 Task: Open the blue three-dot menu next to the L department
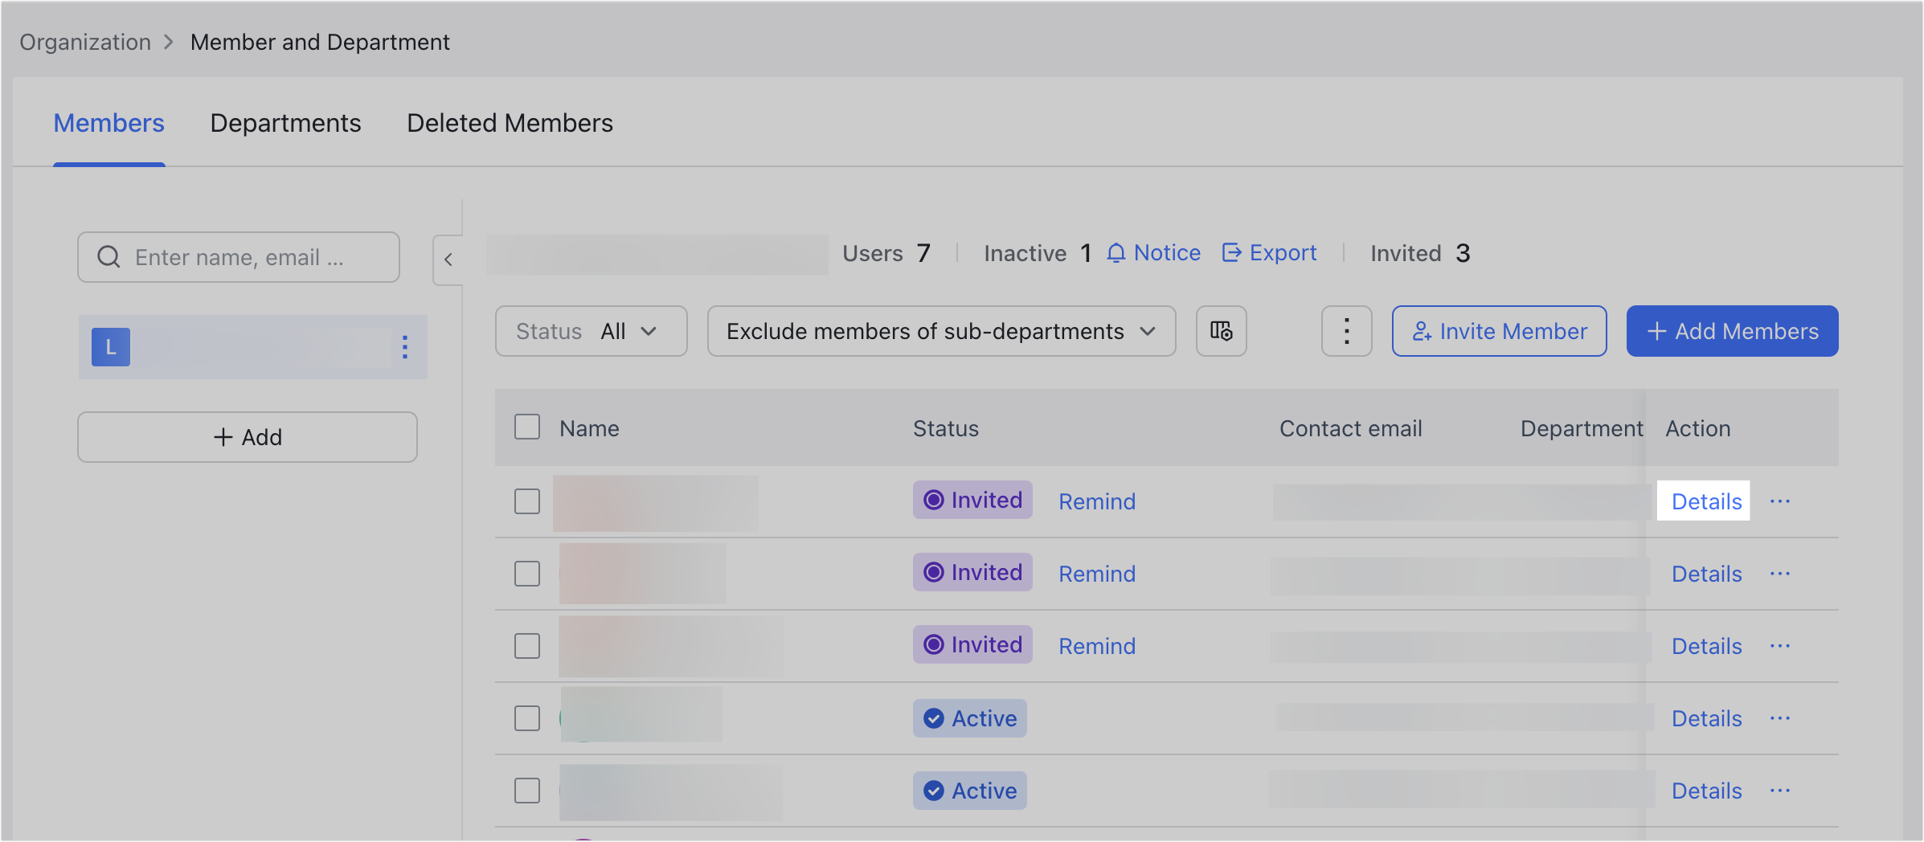(405, 347)
